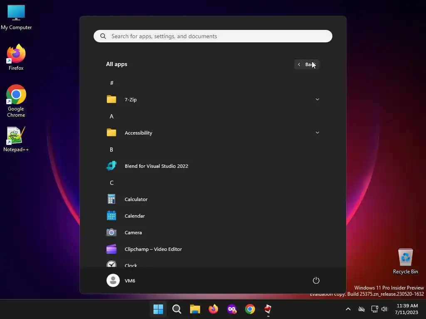Viewport: 426px width, 319px height.
Task: Select Google Chrome desktop shortcut
Action: (16, 101)
